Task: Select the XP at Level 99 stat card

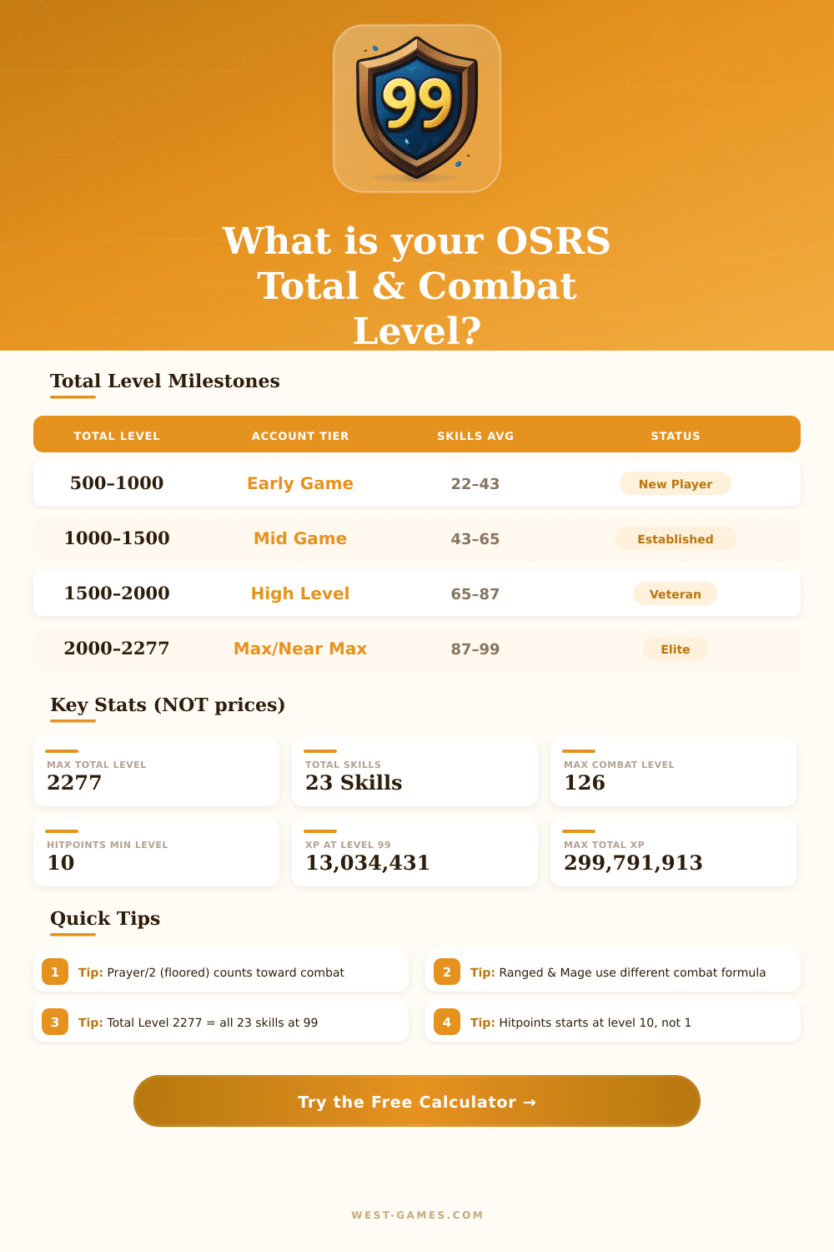Action: click(x=414, y=852)
